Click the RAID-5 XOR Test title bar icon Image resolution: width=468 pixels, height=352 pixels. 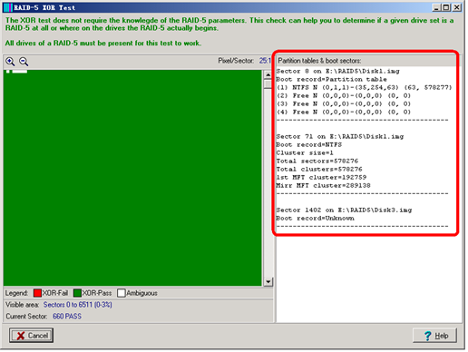pyautogui.click(x=8, y=7)
